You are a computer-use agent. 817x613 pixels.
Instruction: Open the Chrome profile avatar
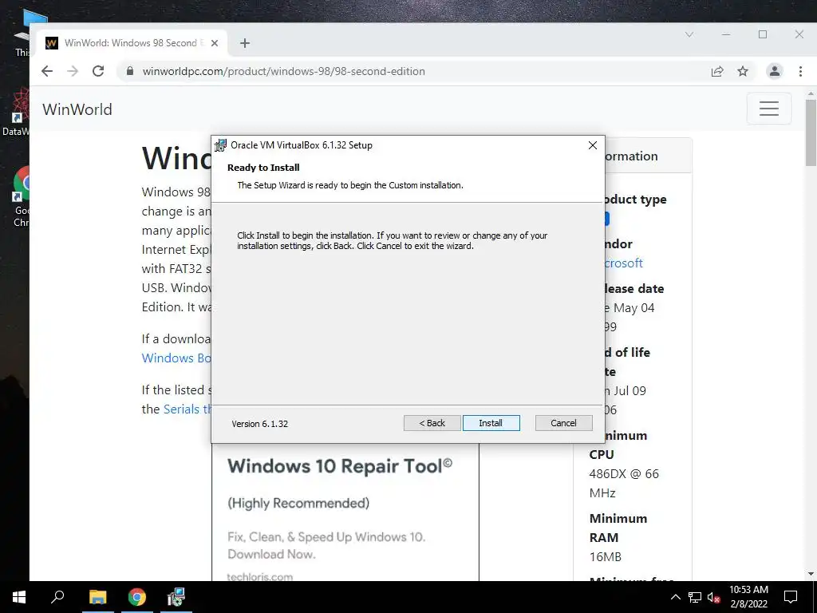tap(775, 71)
